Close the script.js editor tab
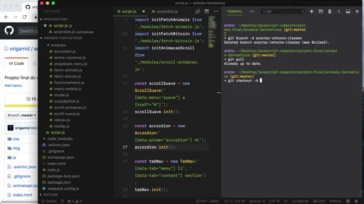 click(144, 11)
